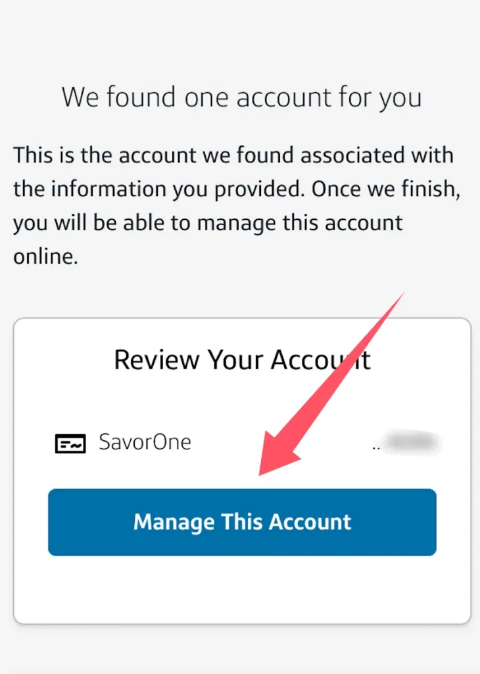480x674 pixels.
Task: Click the 'We found one account for you' title
Action: (242, 97)
